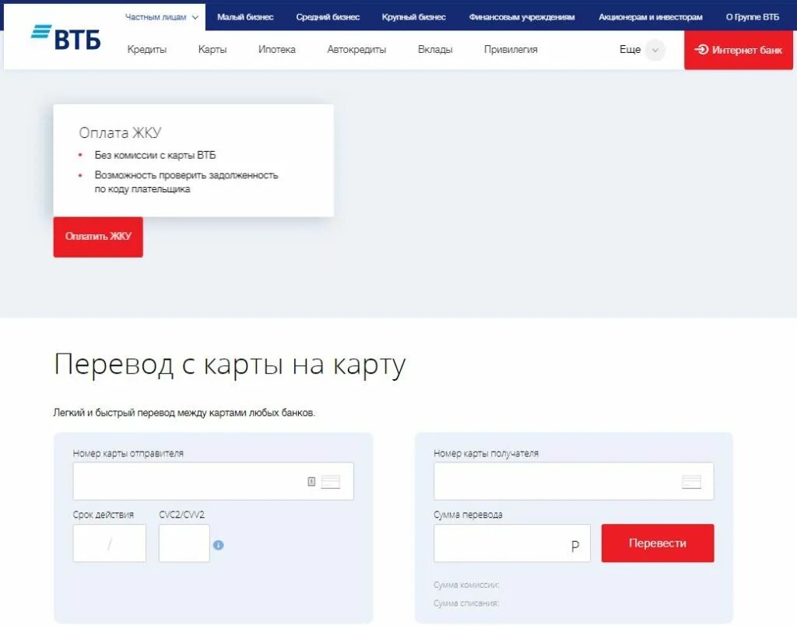Open the Малый бизнес section

pyautogui.click(x=245, y=17)
